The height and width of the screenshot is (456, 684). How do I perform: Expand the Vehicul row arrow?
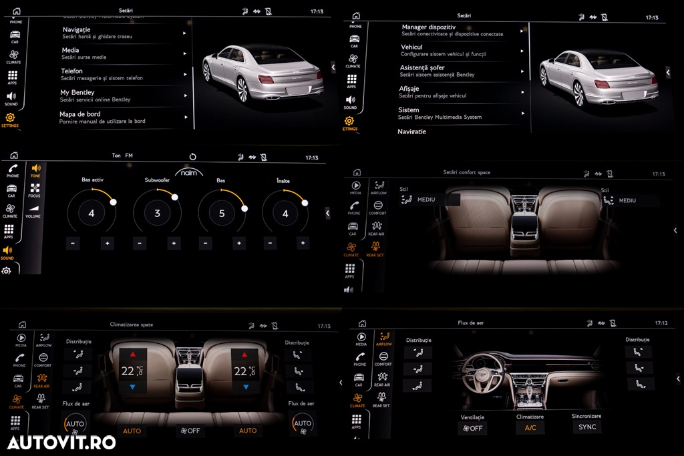point(522,51)
